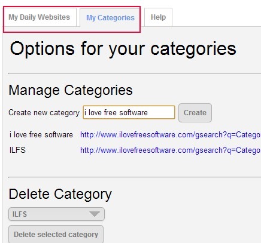Select the ILFS category name in list
Viewport: 261px width, 243px height.
(x=17, y=150)
